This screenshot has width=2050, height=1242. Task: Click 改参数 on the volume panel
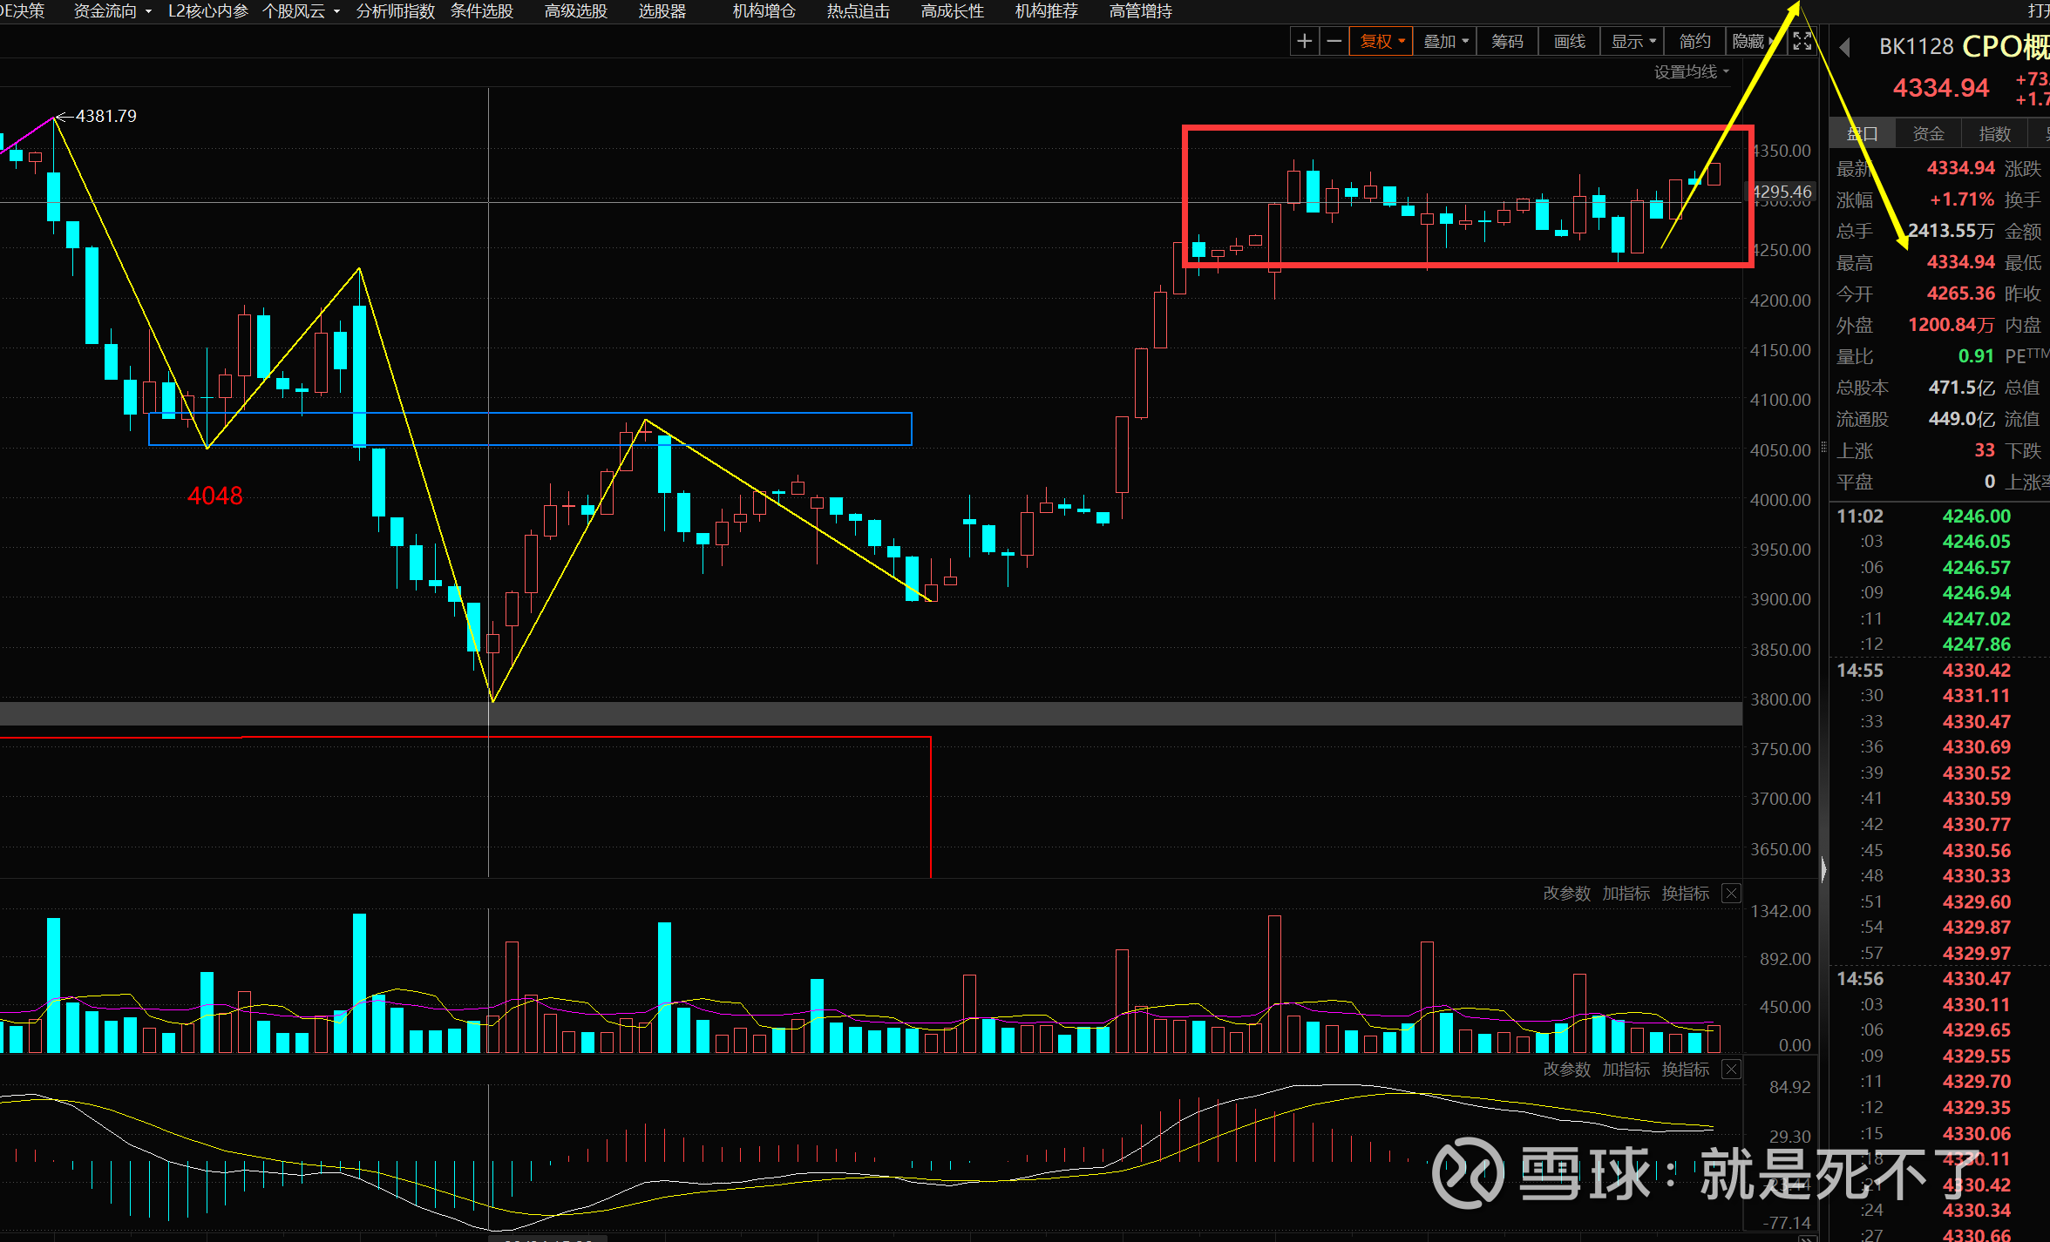1566,894
